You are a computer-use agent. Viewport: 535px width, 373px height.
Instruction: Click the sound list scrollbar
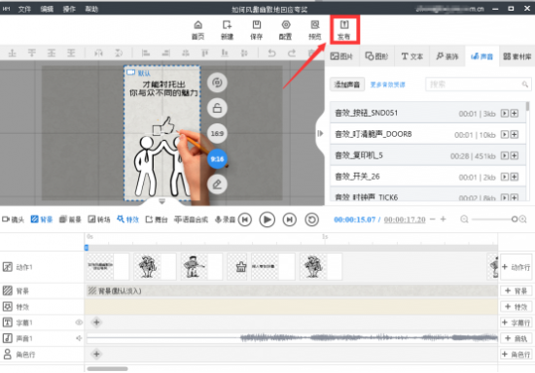coord(528,106)
